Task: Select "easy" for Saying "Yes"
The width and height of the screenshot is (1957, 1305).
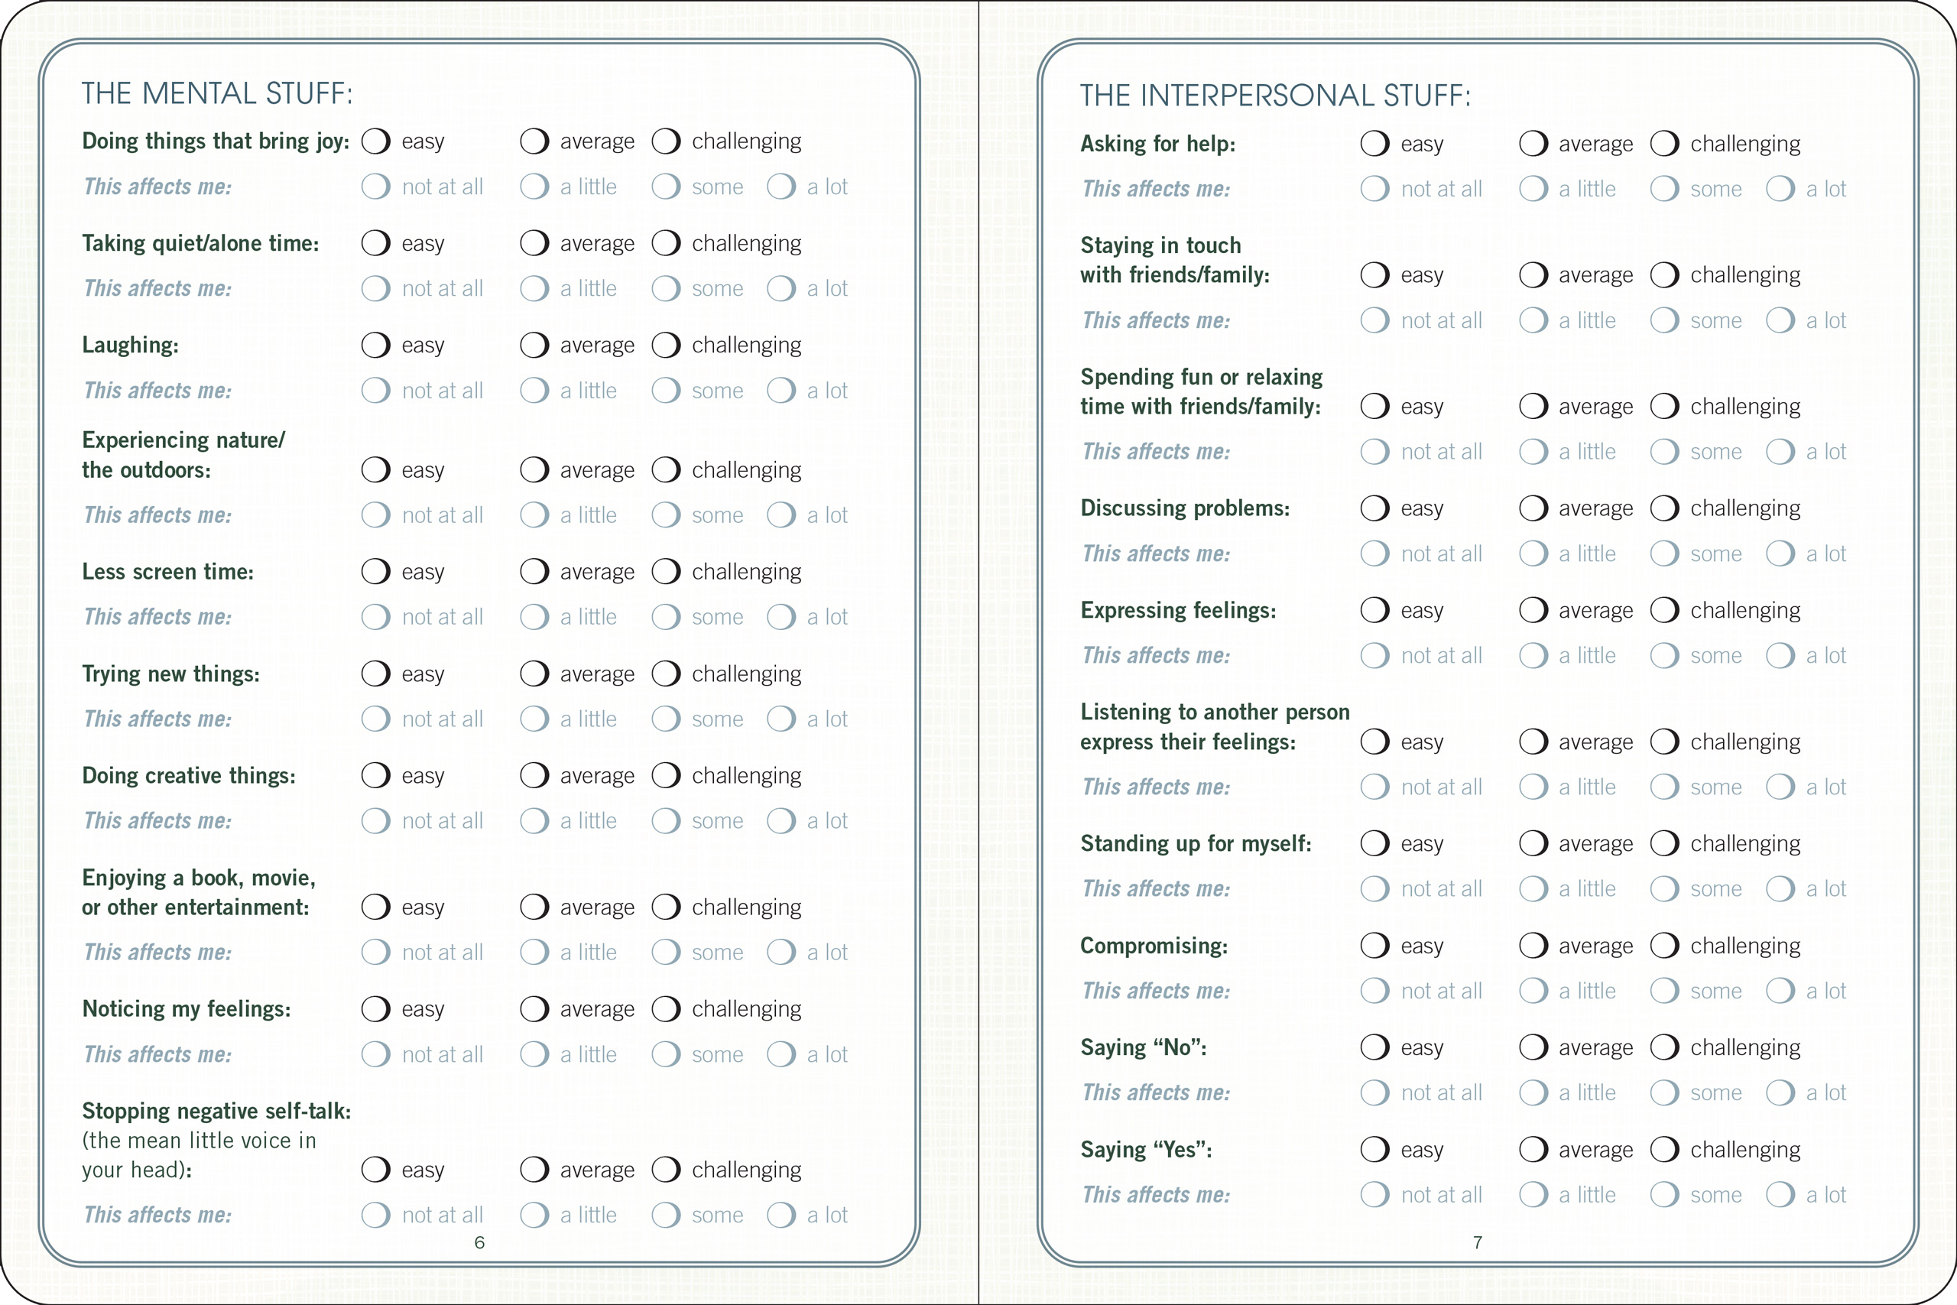Action: (1374, 1149)
